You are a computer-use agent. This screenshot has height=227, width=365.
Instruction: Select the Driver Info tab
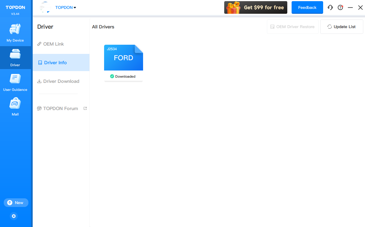(x=55, y=63)
